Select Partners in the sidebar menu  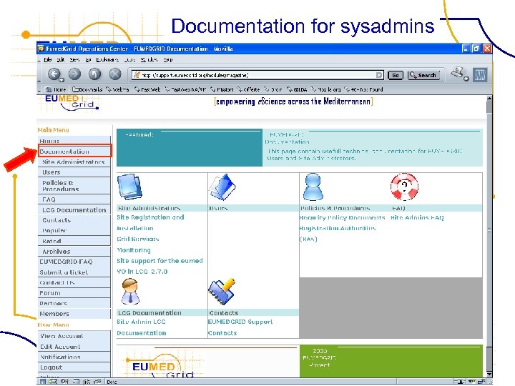[x=74, y=303]
